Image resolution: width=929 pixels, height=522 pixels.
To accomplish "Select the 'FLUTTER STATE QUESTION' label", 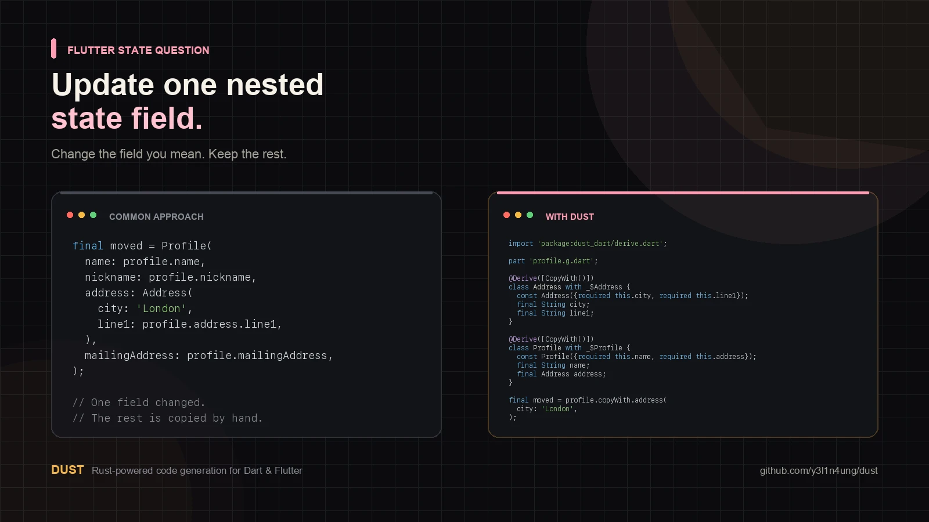I will click(x=138, y=50).
